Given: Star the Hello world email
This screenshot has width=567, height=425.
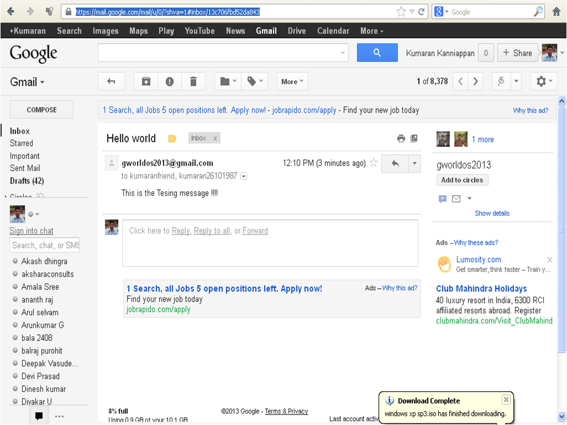Looking at the screenshot, I should click(373, 163).
